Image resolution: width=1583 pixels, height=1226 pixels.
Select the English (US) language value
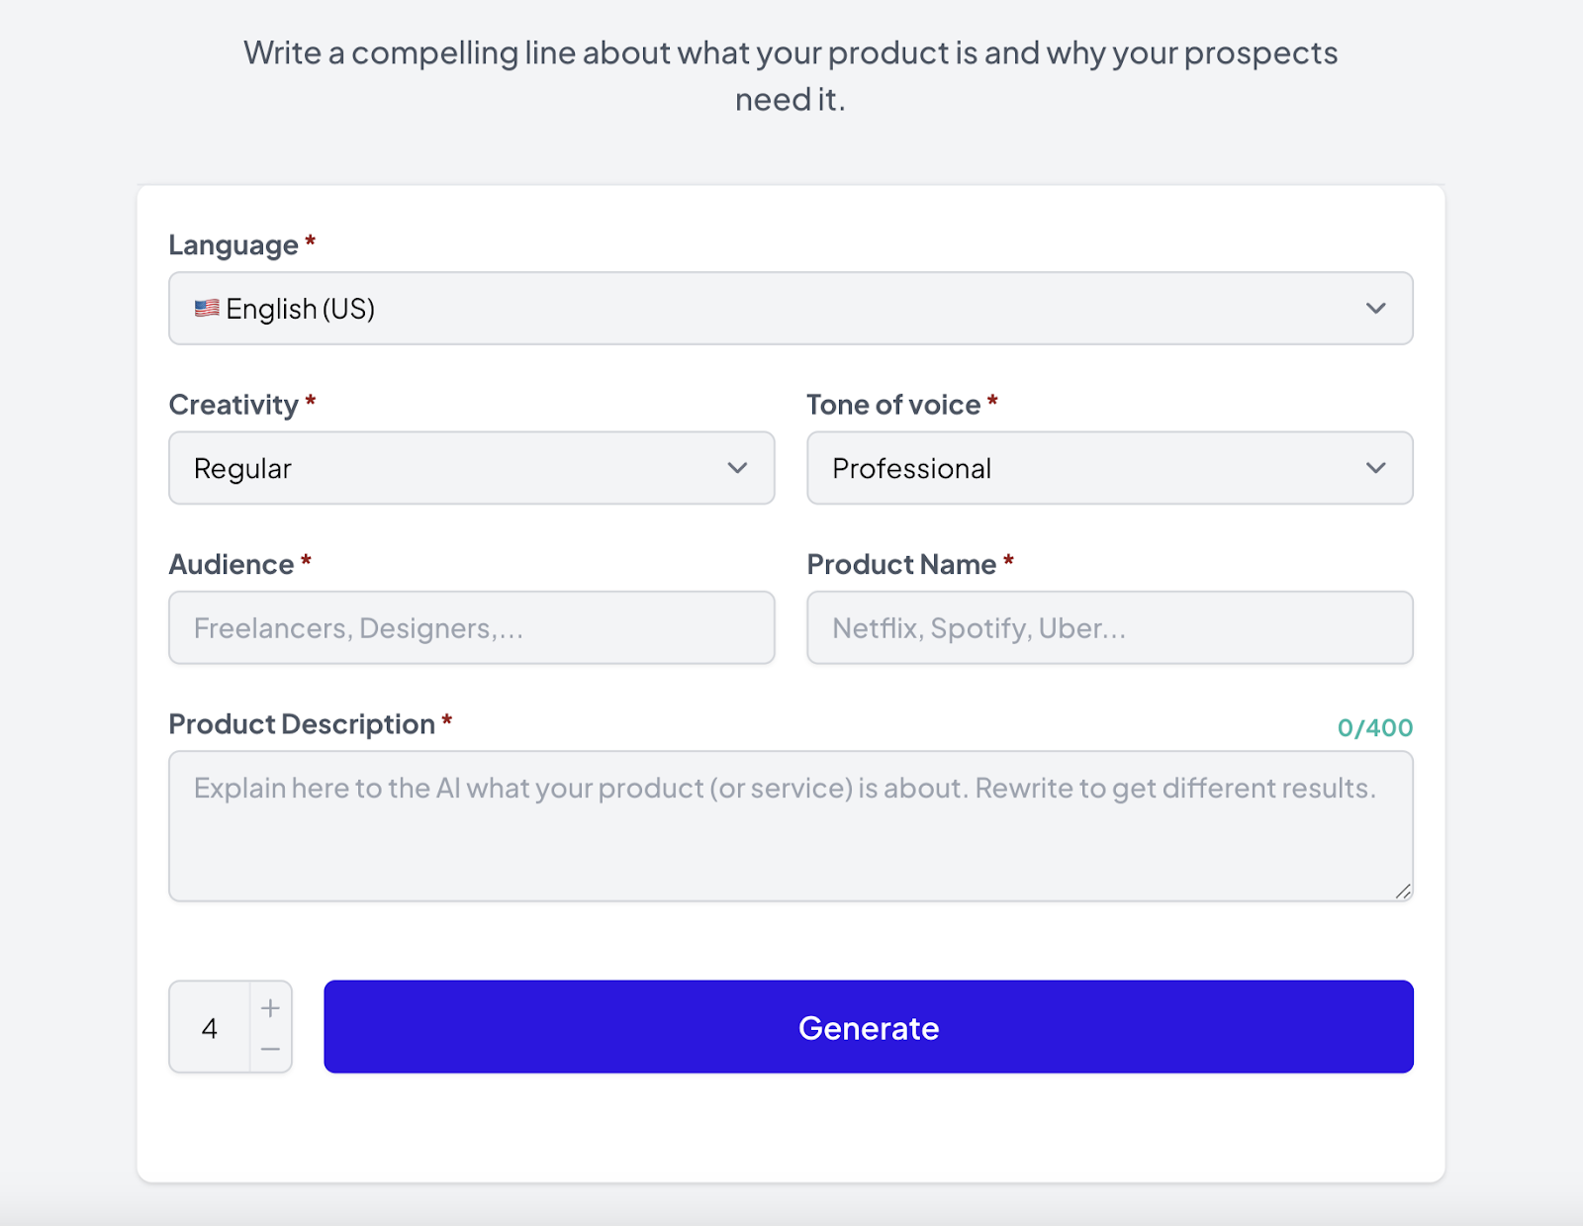click(x=300, y=308)
